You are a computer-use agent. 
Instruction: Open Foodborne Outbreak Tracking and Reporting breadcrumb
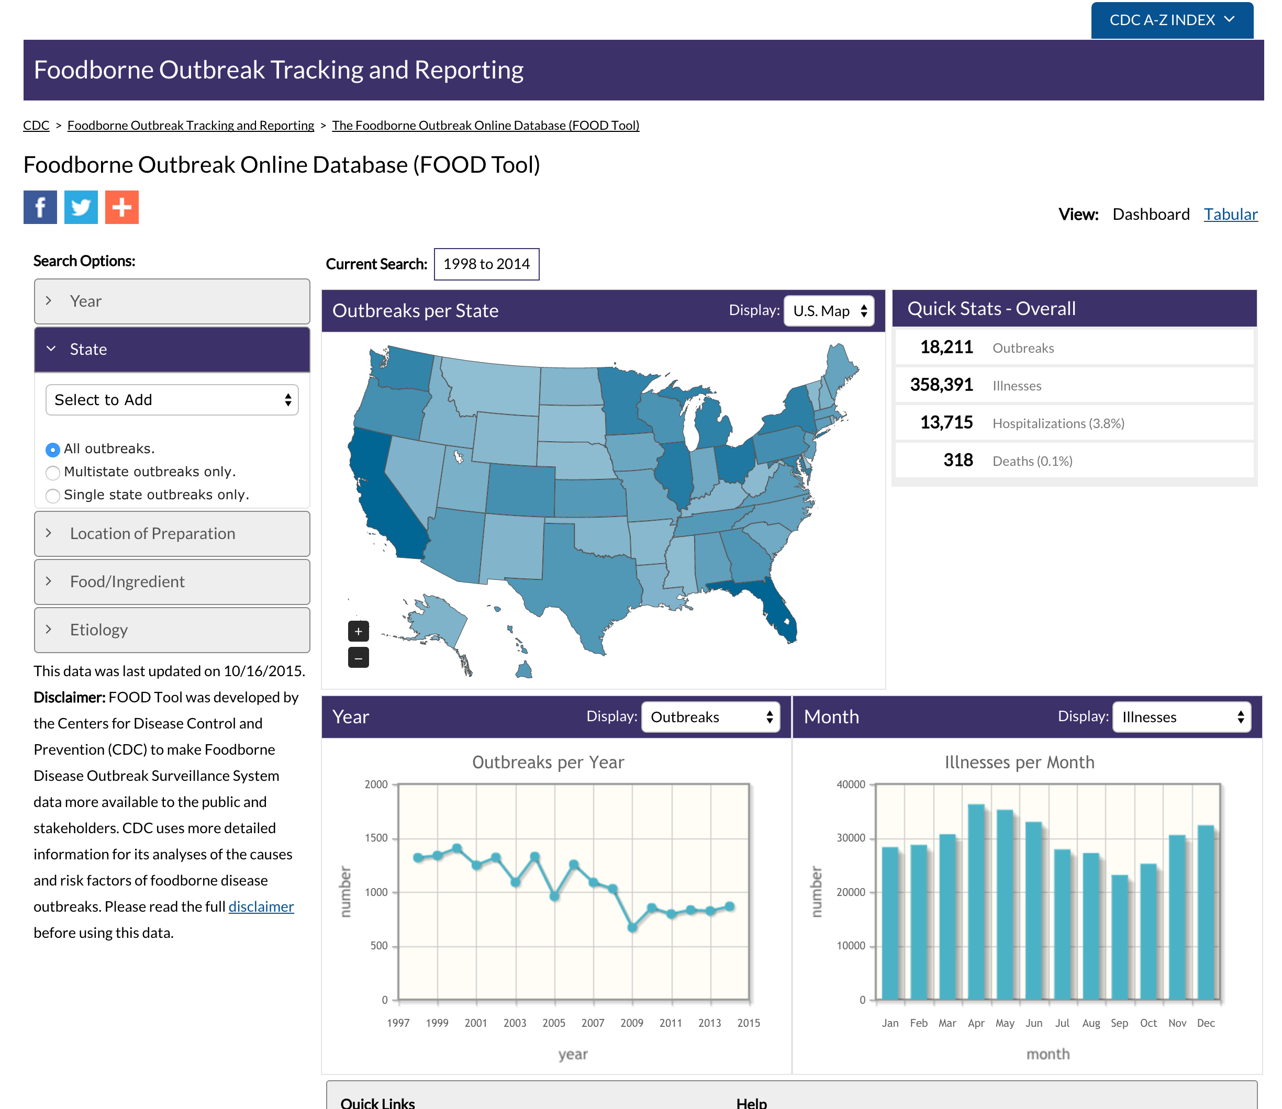tap(191, 125)
